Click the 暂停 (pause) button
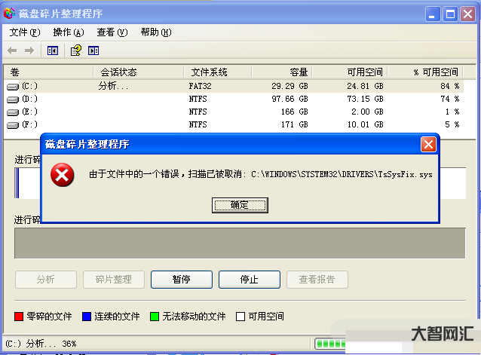Viewport: 481px width, 355px height. point(181,280)
